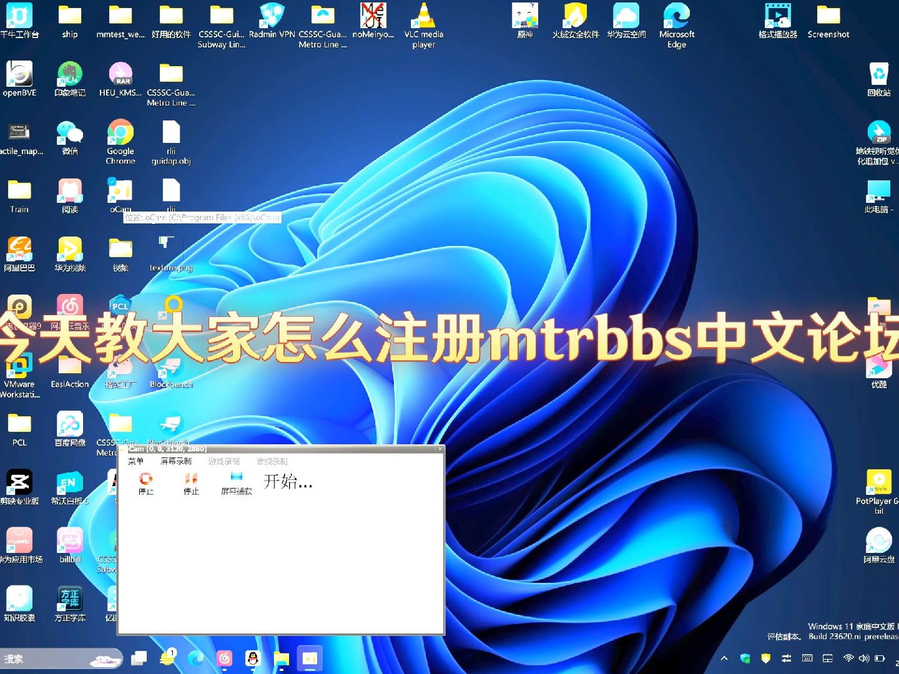Select the VMware Workstation shortcut

[x=19, y=376]
